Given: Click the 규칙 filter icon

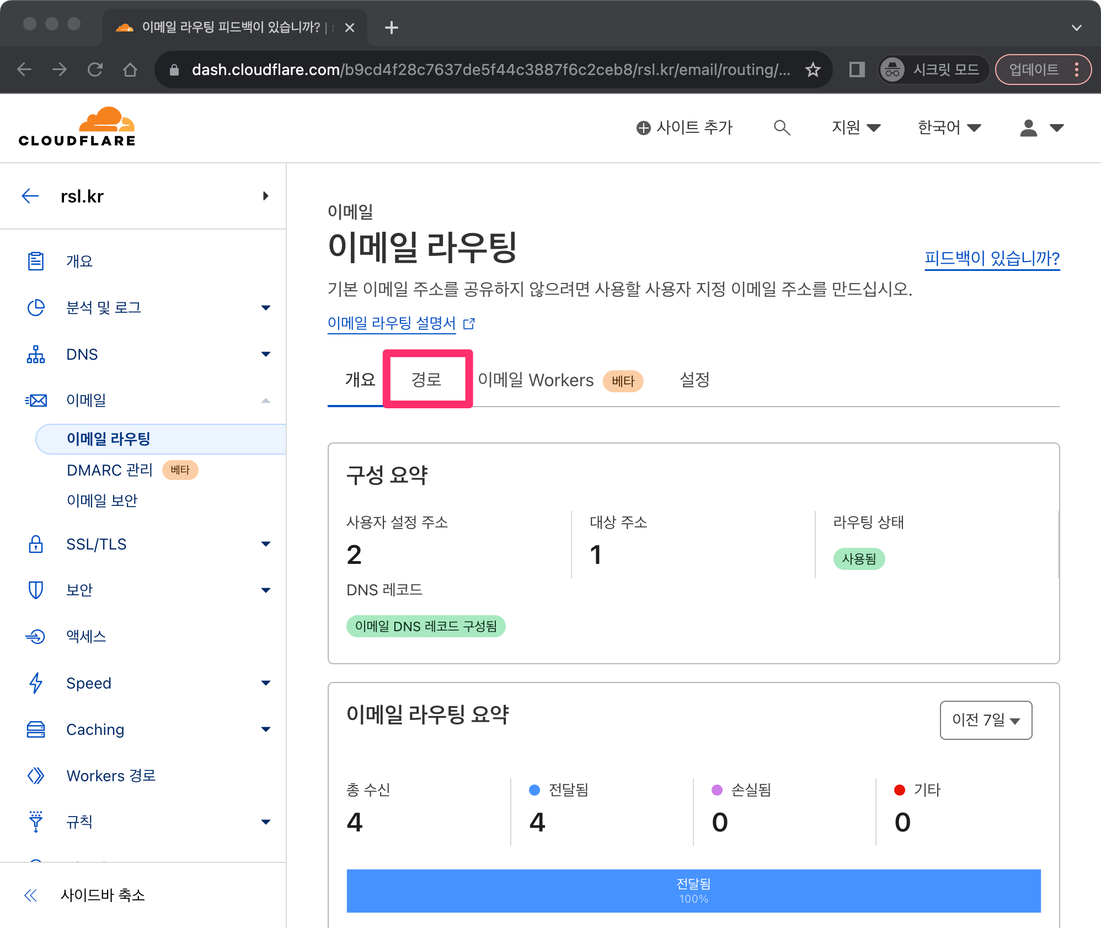Looking at the screenshot, I should (36, 822).
